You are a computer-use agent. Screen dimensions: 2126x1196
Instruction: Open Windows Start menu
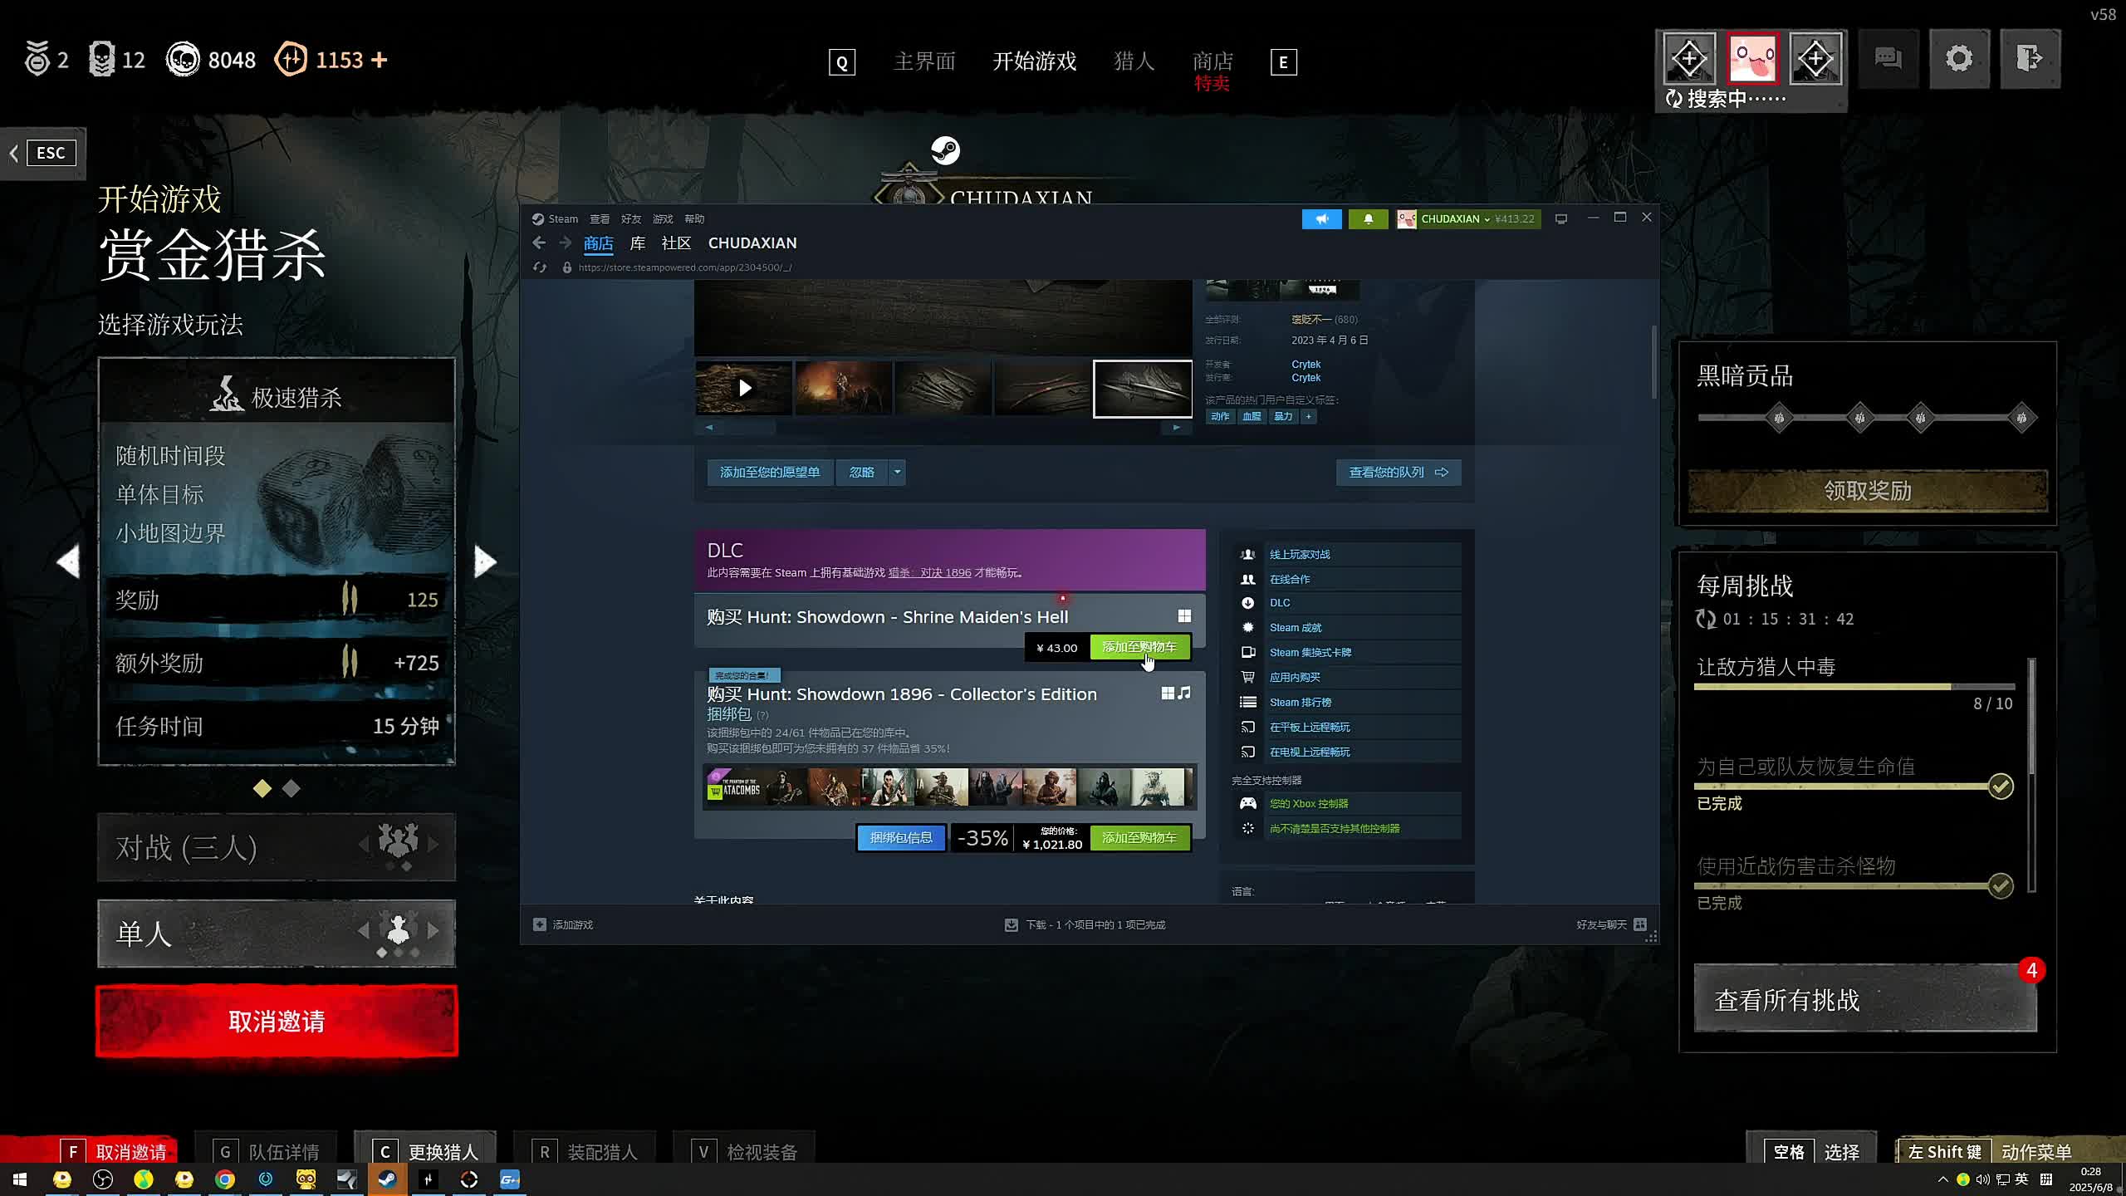click(20, 1179)
